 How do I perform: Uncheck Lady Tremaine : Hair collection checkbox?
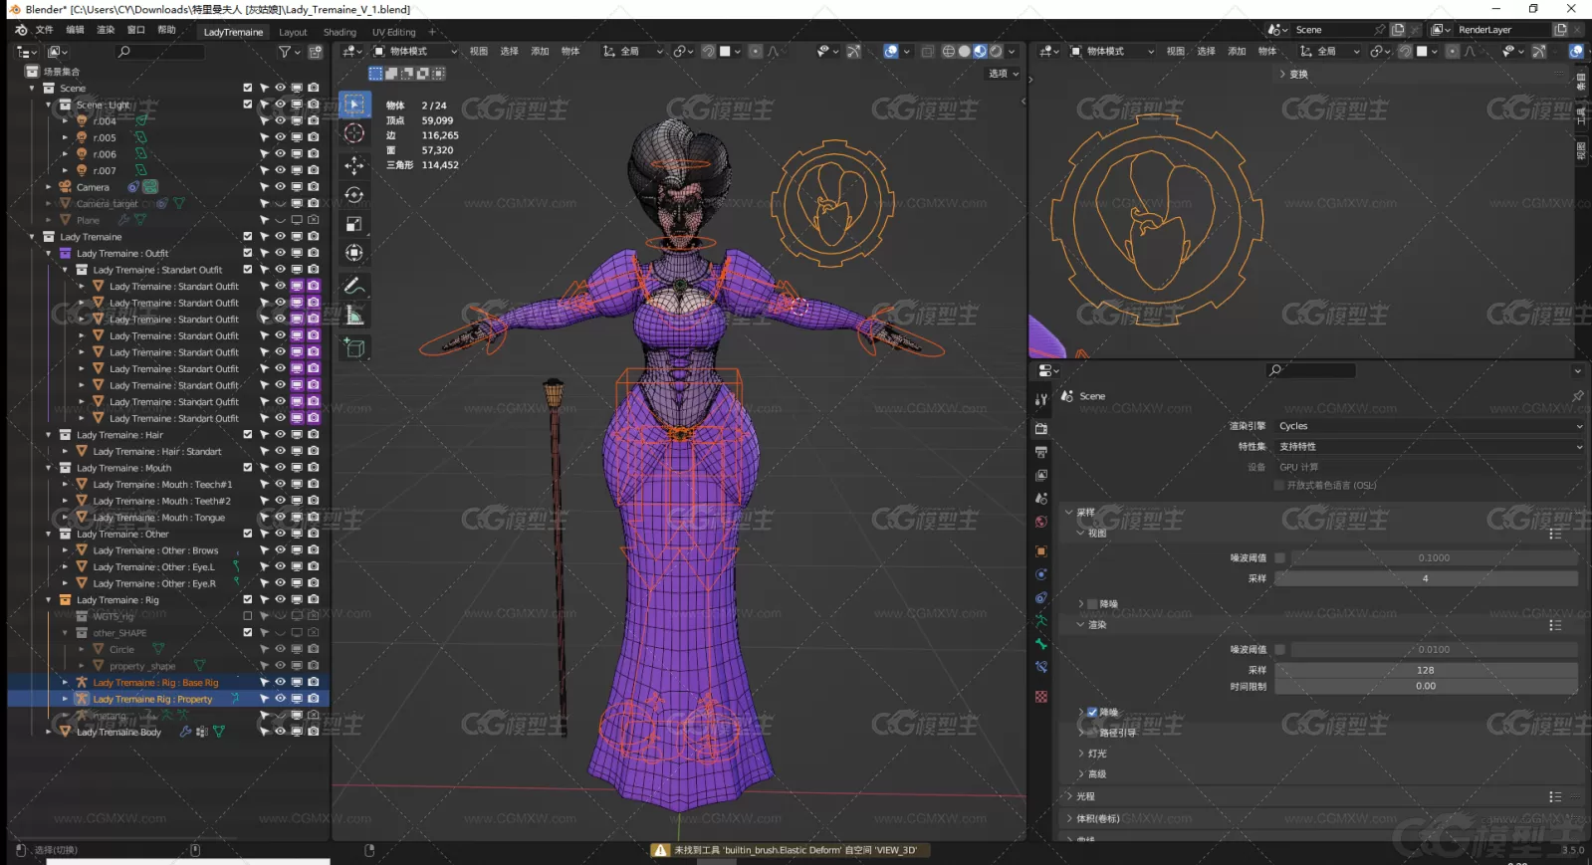pyautogui.click(x=248, y=434)
